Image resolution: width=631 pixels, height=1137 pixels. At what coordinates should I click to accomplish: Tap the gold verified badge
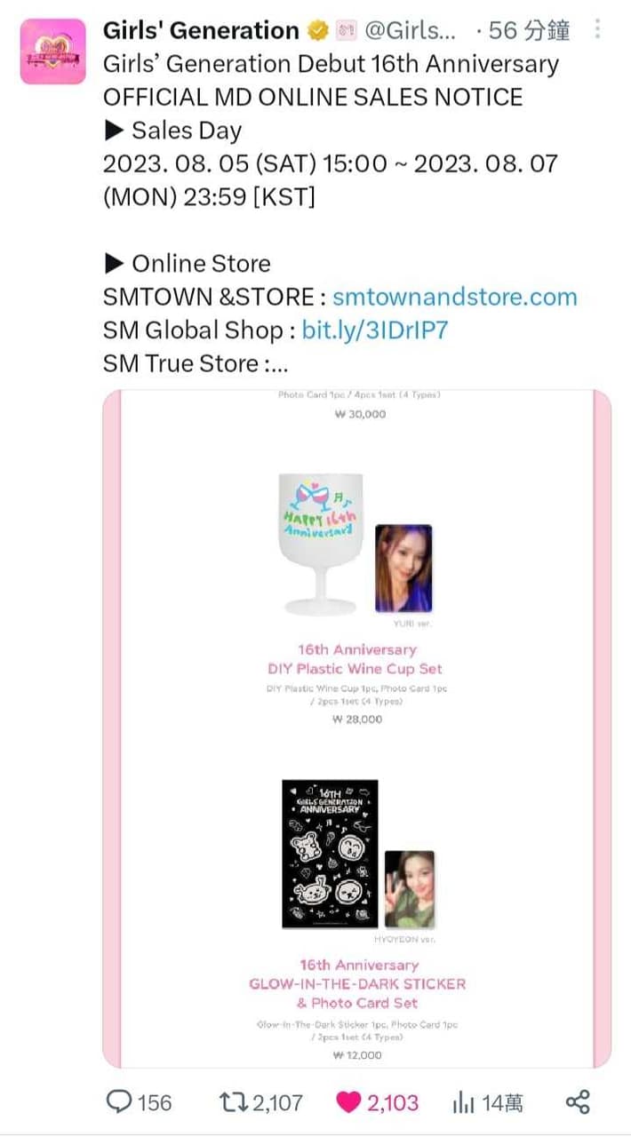[317, 30]
